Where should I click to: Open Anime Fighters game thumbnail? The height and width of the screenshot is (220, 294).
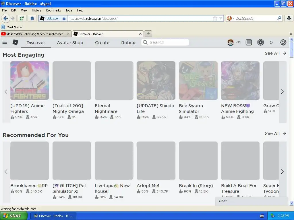click(30, 80)
